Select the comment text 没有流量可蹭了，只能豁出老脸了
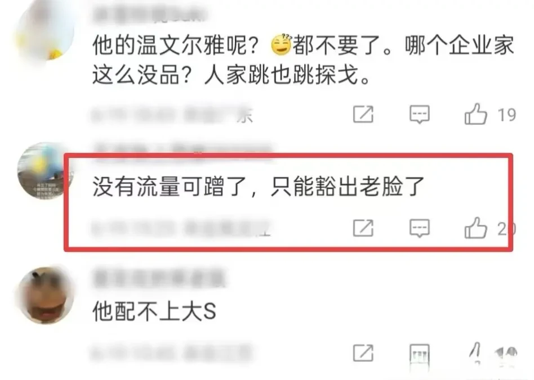This screenshot has height=380, width=534. tap(258, 186)
